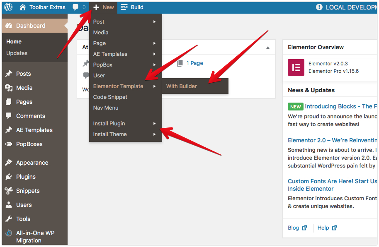The image size is (379, 247).
Task: Click the comments bubble icon in toolbar
Action: pyautogui.click(x=75, y=7)
